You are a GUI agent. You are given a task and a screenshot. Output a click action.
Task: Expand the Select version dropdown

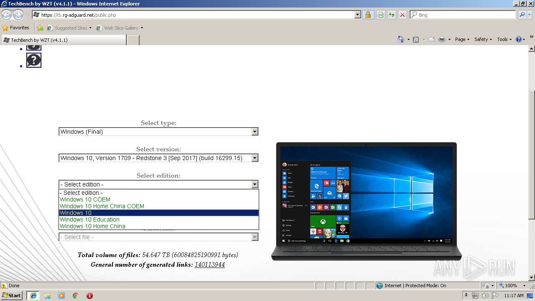pos(255,158)
